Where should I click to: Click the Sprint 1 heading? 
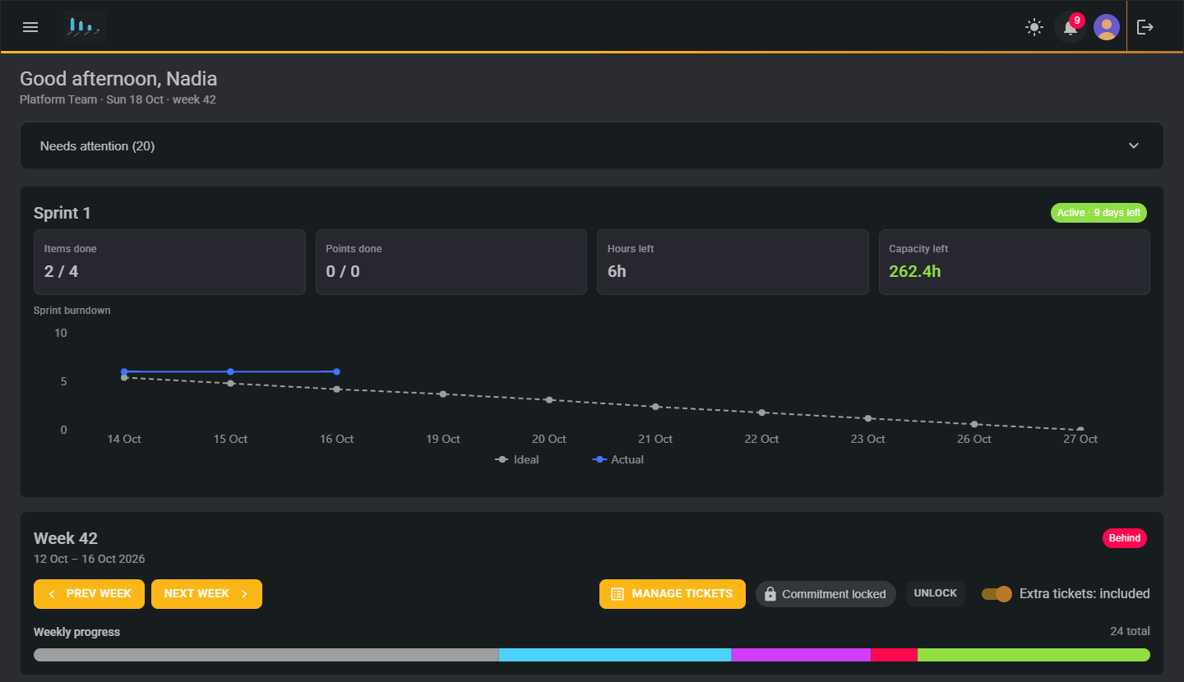coord(62,214)
